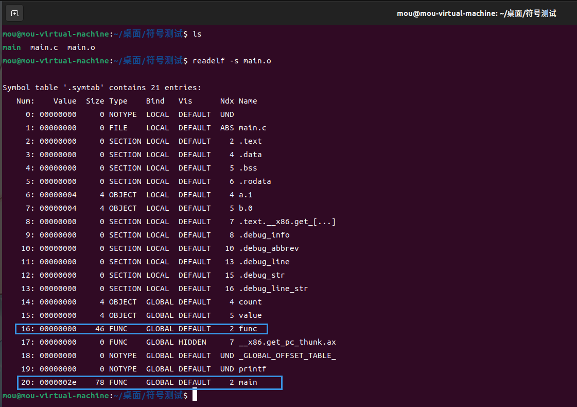Select the 'func' symbol name in row 16
The image size is (577, 407).
pos(248,329)
